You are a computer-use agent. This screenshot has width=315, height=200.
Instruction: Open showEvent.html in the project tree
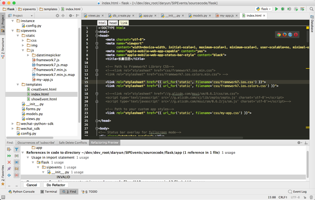(44, 99)
